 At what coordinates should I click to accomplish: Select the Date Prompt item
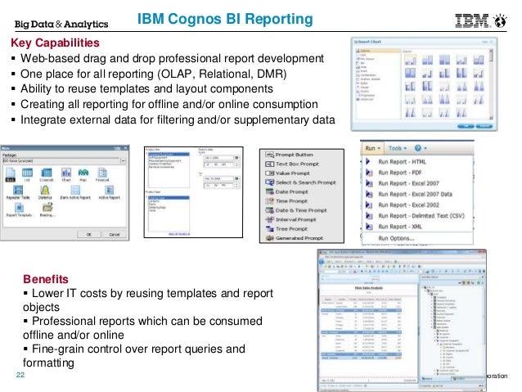coord(286,191)
